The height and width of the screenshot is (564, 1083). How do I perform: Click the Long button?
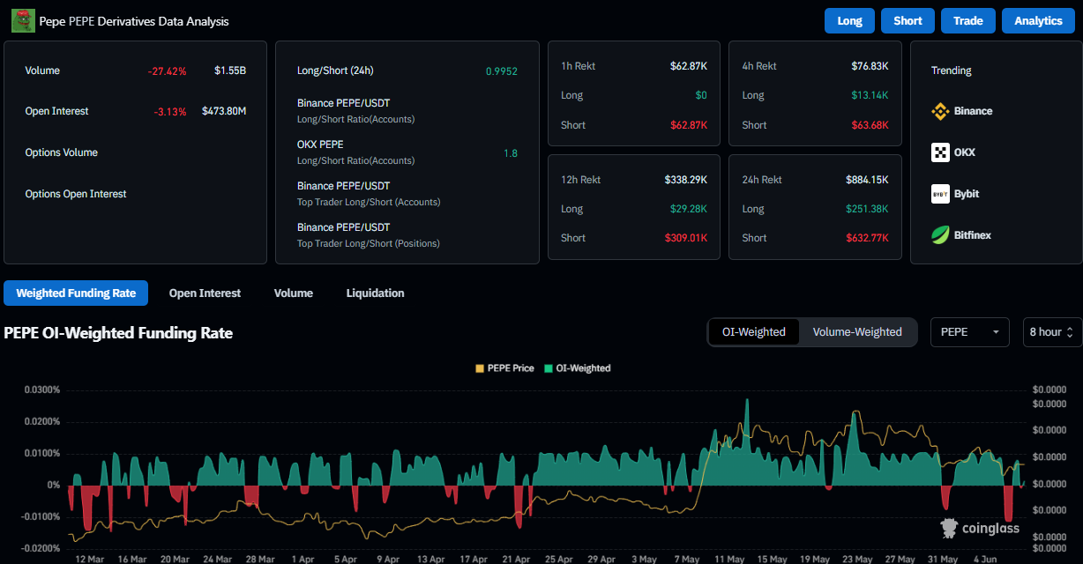pos(849,20)
